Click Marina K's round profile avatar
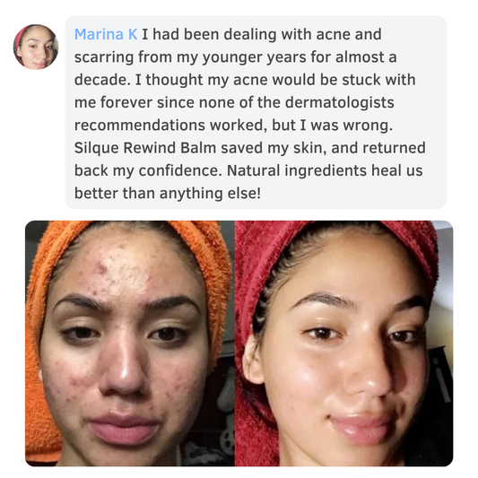Viewport: 478px width, 478px height. pos(36,47)
